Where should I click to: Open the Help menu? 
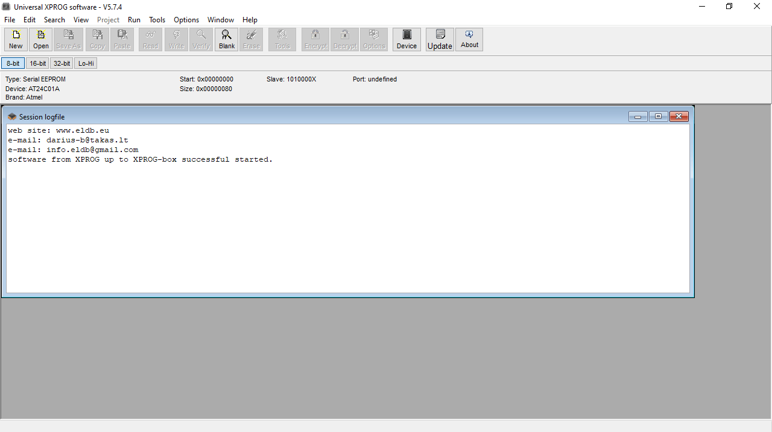coord(250,20)
